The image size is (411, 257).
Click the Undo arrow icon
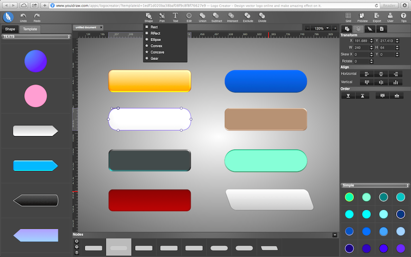point(23,17)
